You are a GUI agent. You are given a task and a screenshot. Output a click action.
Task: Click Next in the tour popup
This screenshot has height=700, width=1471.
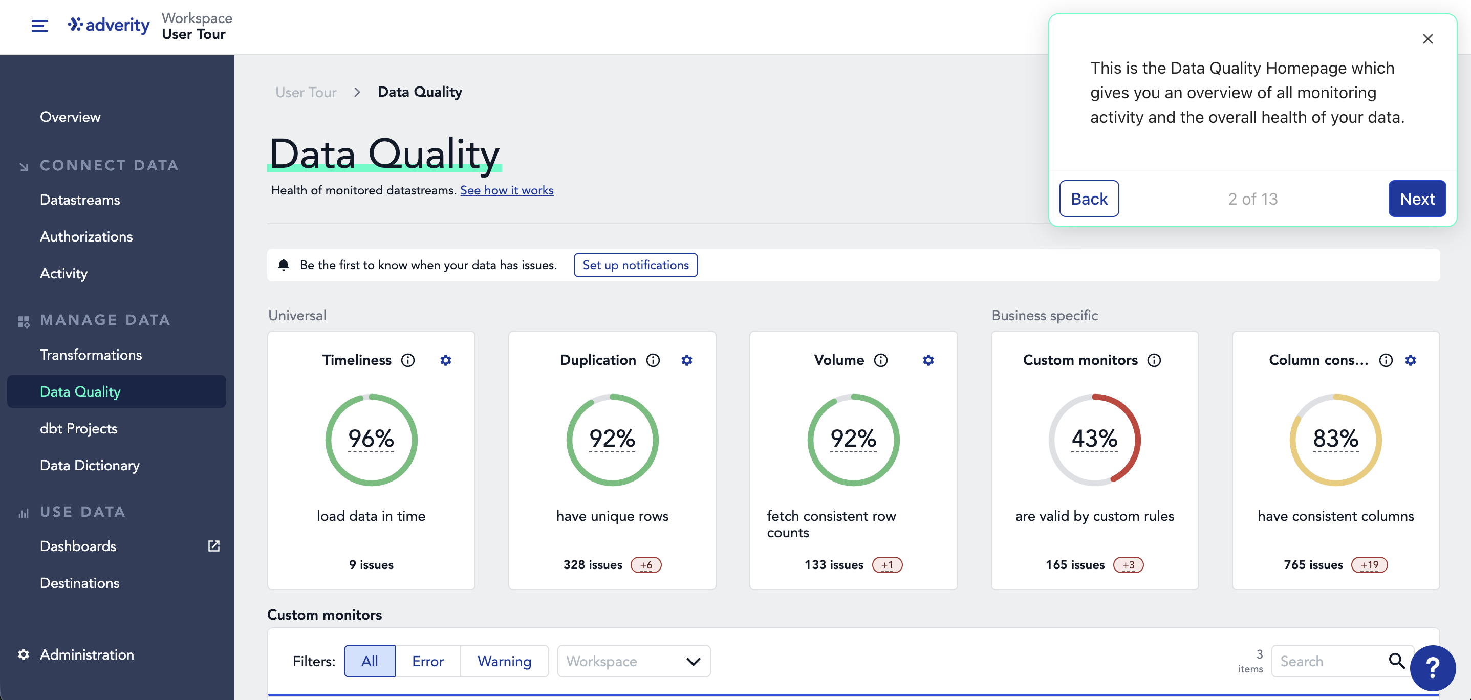click(x=1417, y=199)
